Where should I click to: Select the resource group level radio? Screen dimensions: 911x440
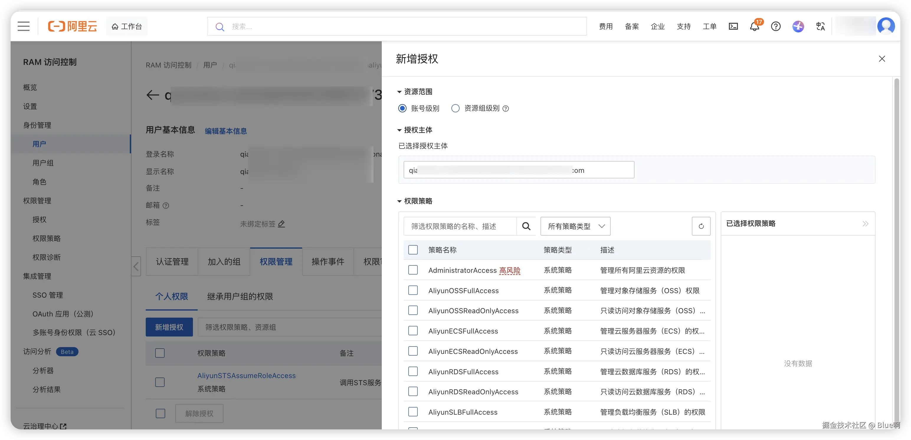click(x=455, y=109)
